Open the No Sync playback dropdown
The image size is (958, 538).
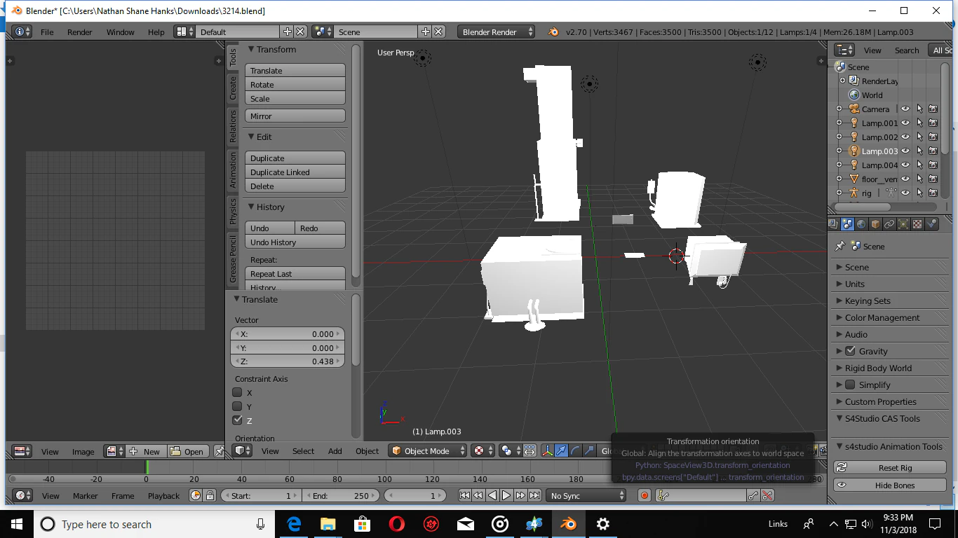(x=586, y=495)
